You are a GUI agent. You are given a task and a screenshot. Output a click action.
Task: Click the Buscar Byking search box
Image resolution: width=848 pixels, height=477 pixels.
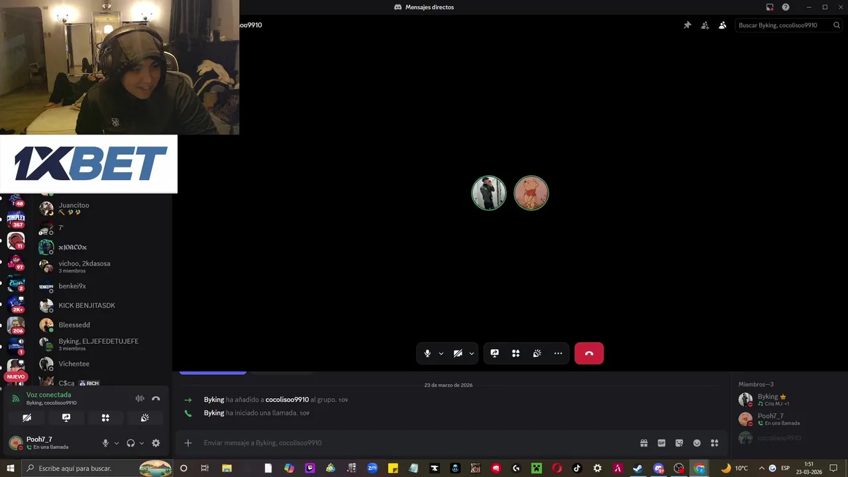coord(789,25)
